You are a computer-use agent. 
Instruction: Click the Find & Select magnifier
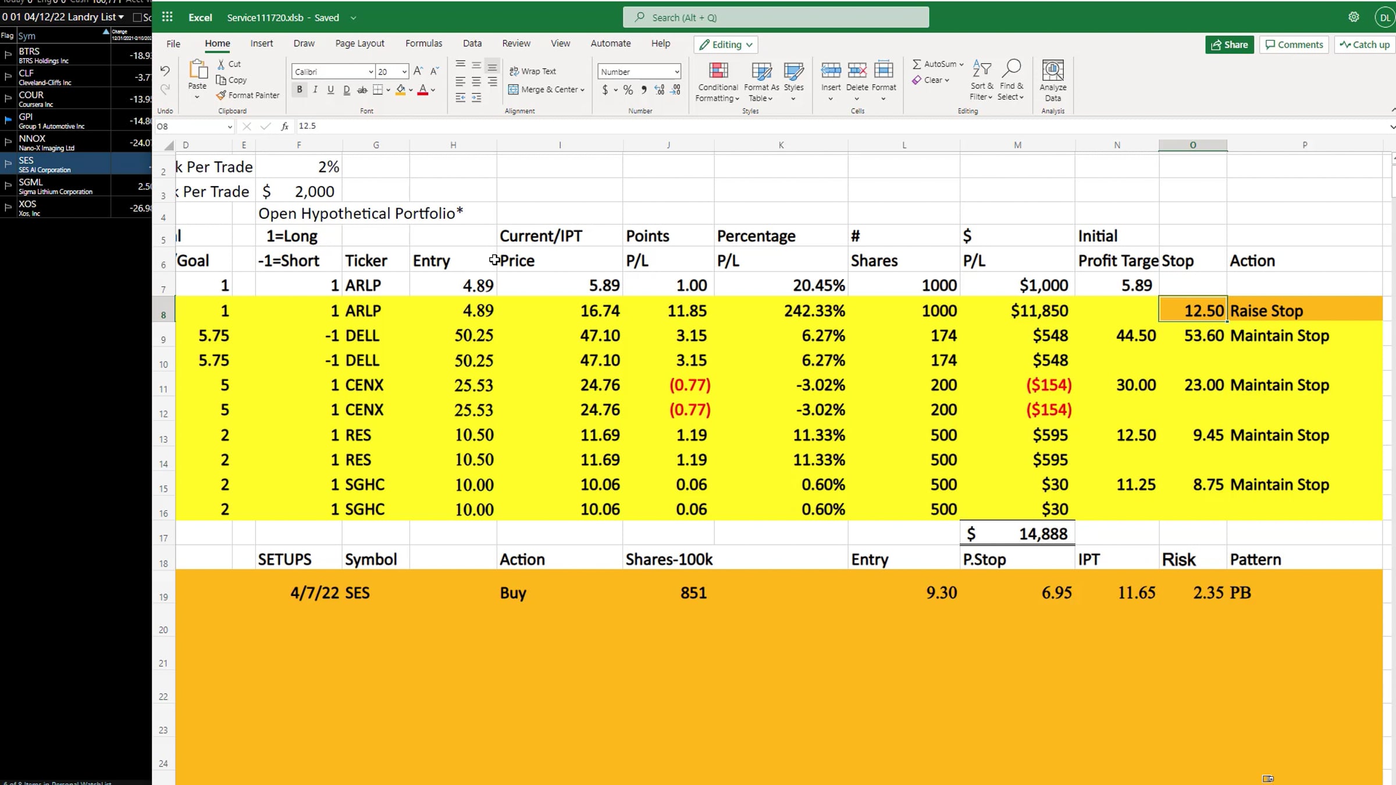tap(1011, 69)
